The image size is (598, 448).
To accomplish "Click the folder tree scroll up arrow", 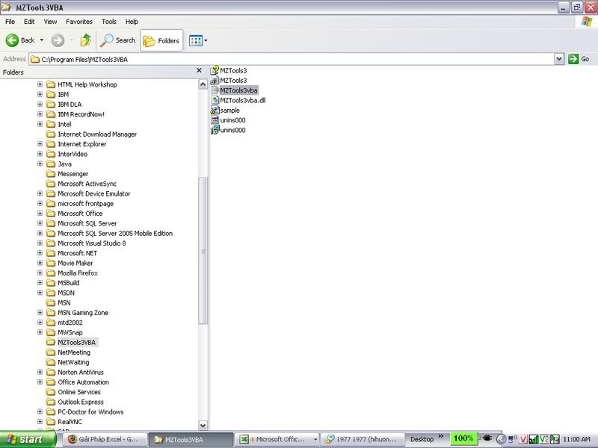I will click(203, 84).
